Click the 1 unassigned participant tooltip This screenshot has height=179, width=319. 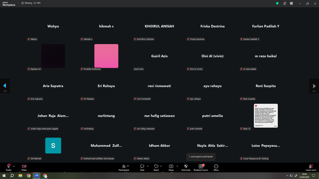point(201,157)
